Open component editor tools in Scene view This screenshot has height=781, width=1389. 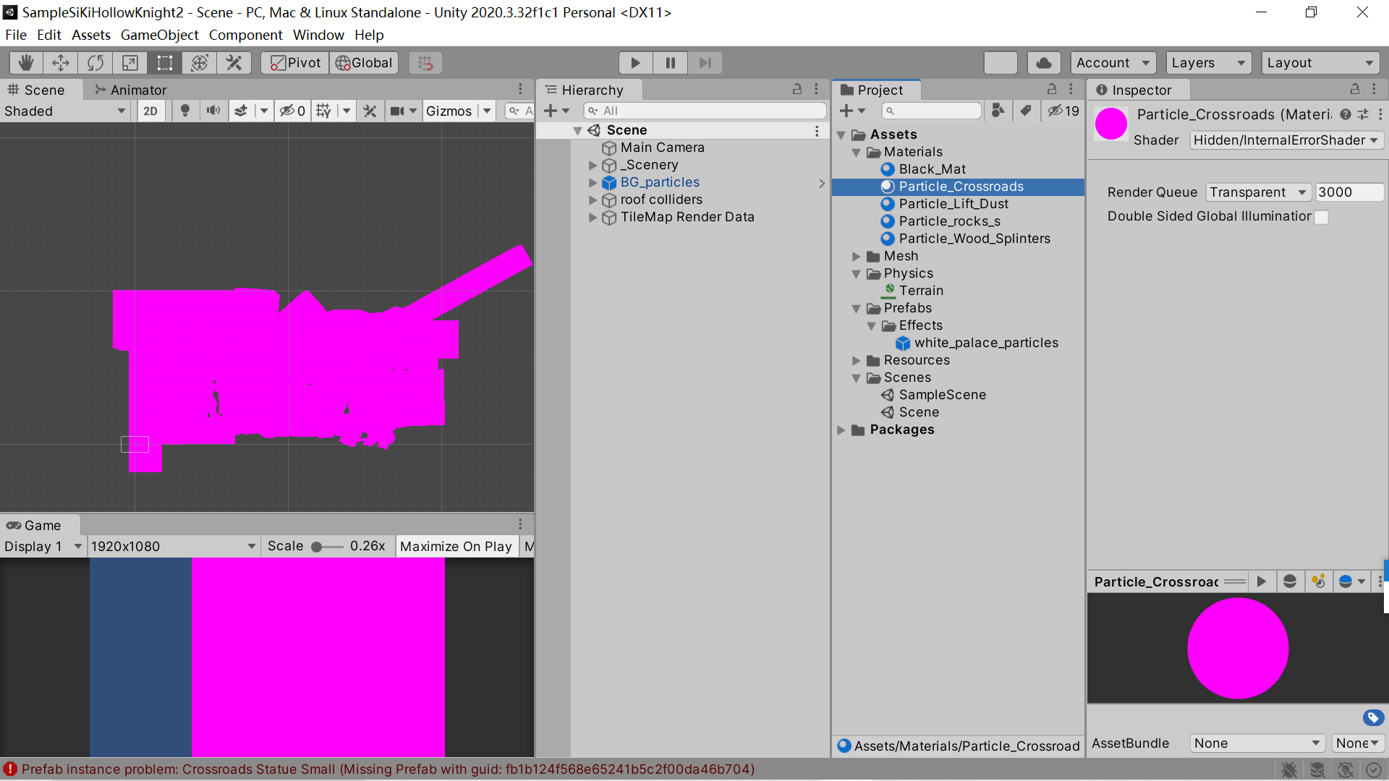(370, 111)
